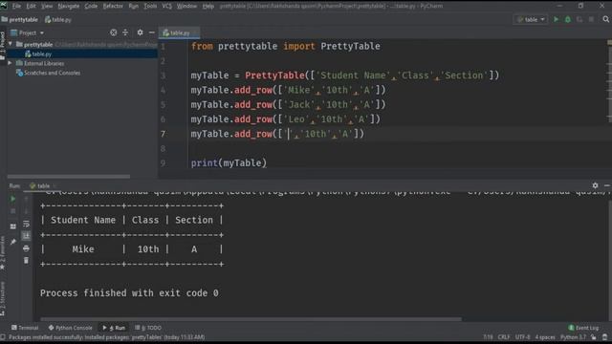
Task: Expand External Libraries node
Action: coord(11,63)
